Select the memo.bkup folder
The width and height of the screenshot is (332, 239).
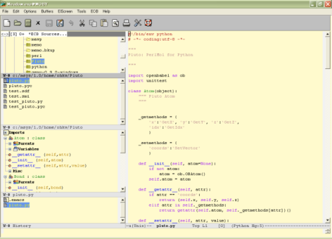[43, 50]
